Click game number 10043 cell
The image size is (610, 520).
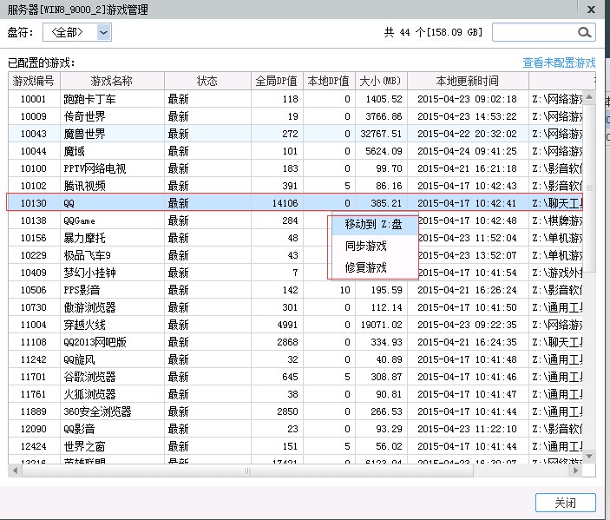point(34,134)
